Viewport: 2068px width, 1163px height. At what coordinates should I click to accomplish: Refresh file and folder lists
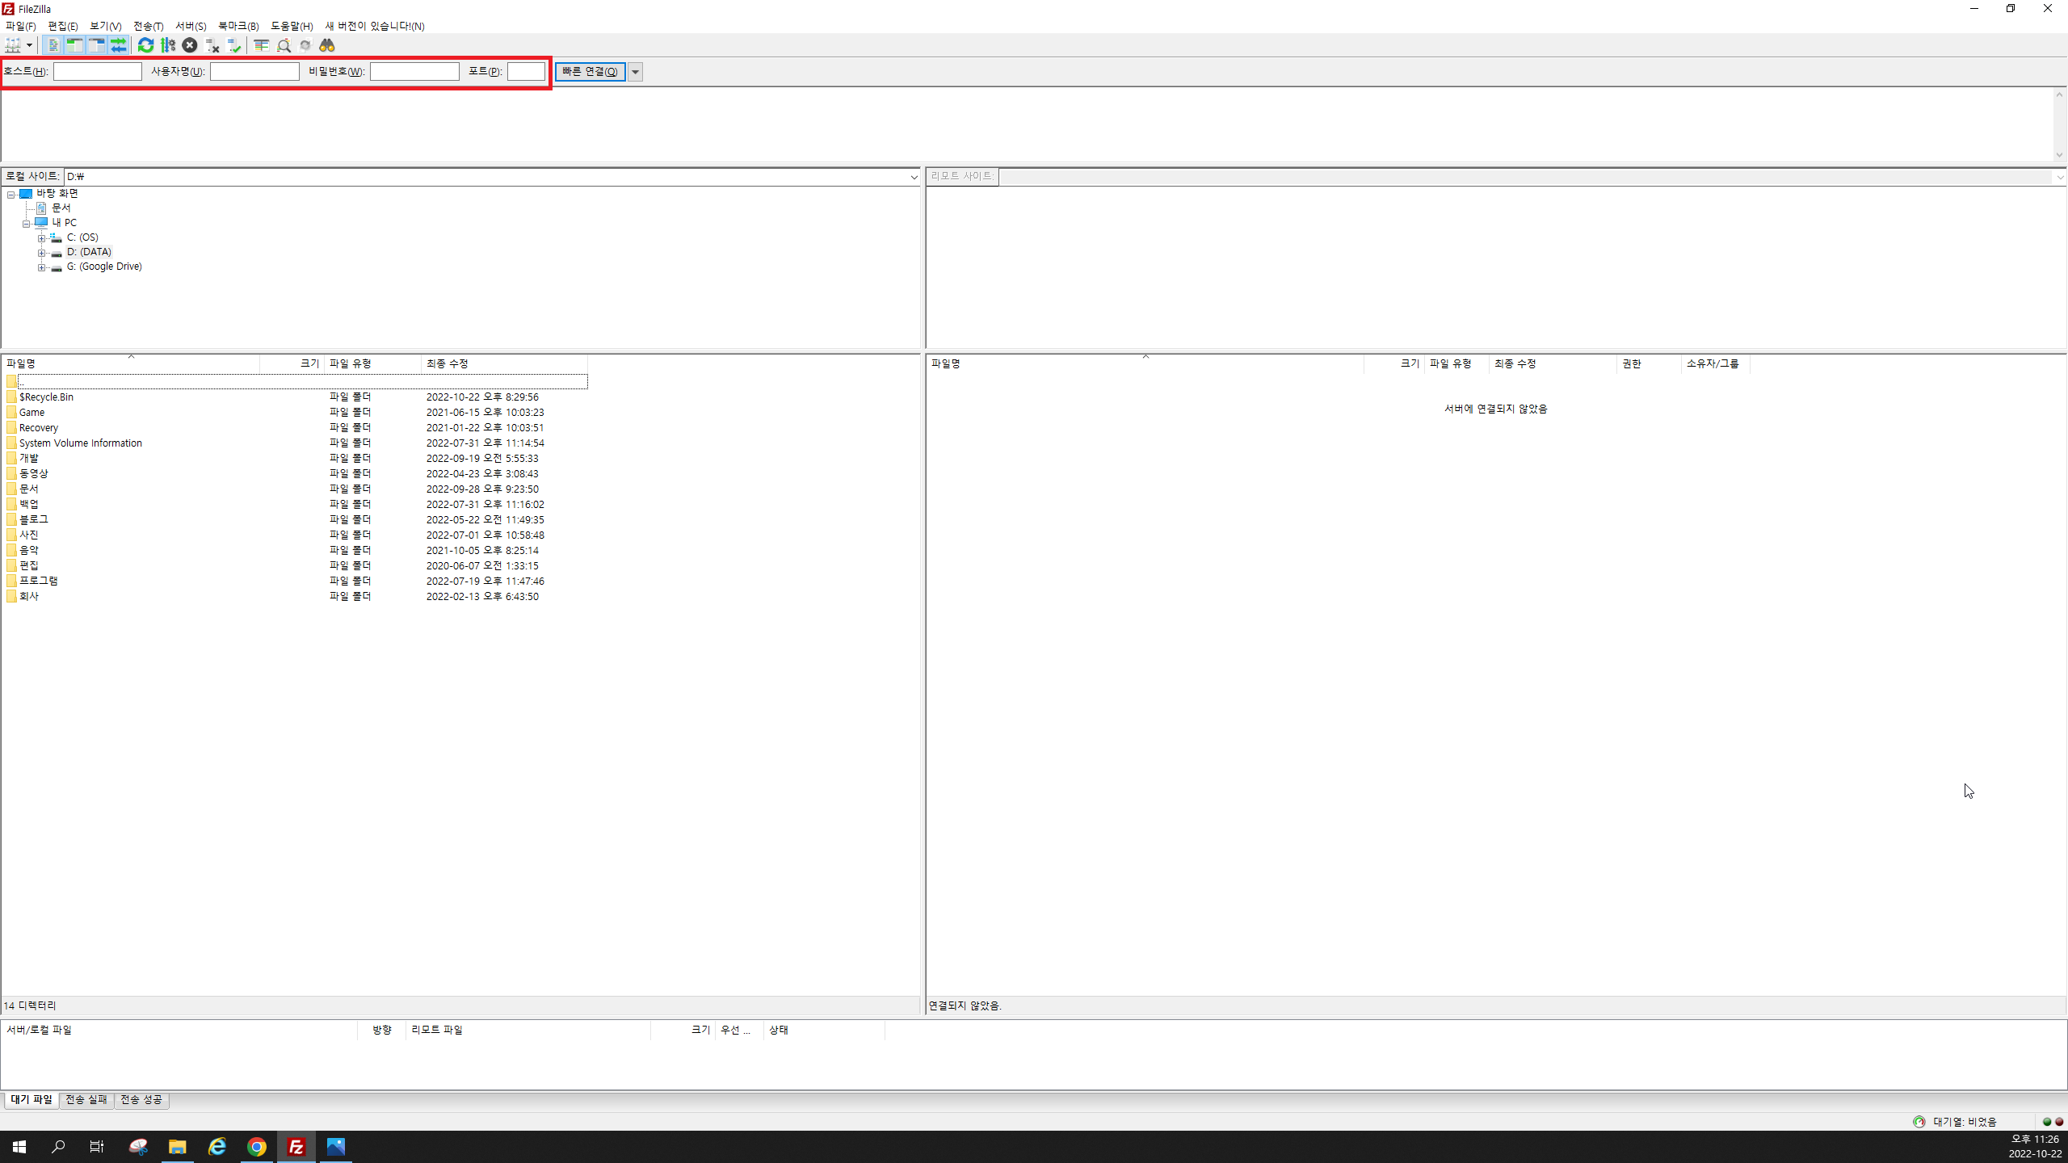click(145, 45)
